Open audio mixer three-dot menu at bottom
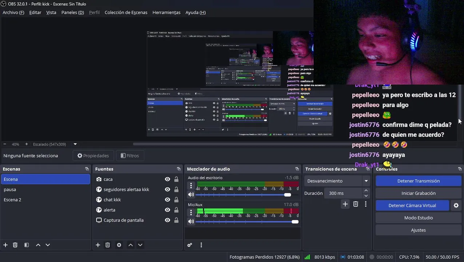The height and width of the screenshot is (262, 464). 201,245
